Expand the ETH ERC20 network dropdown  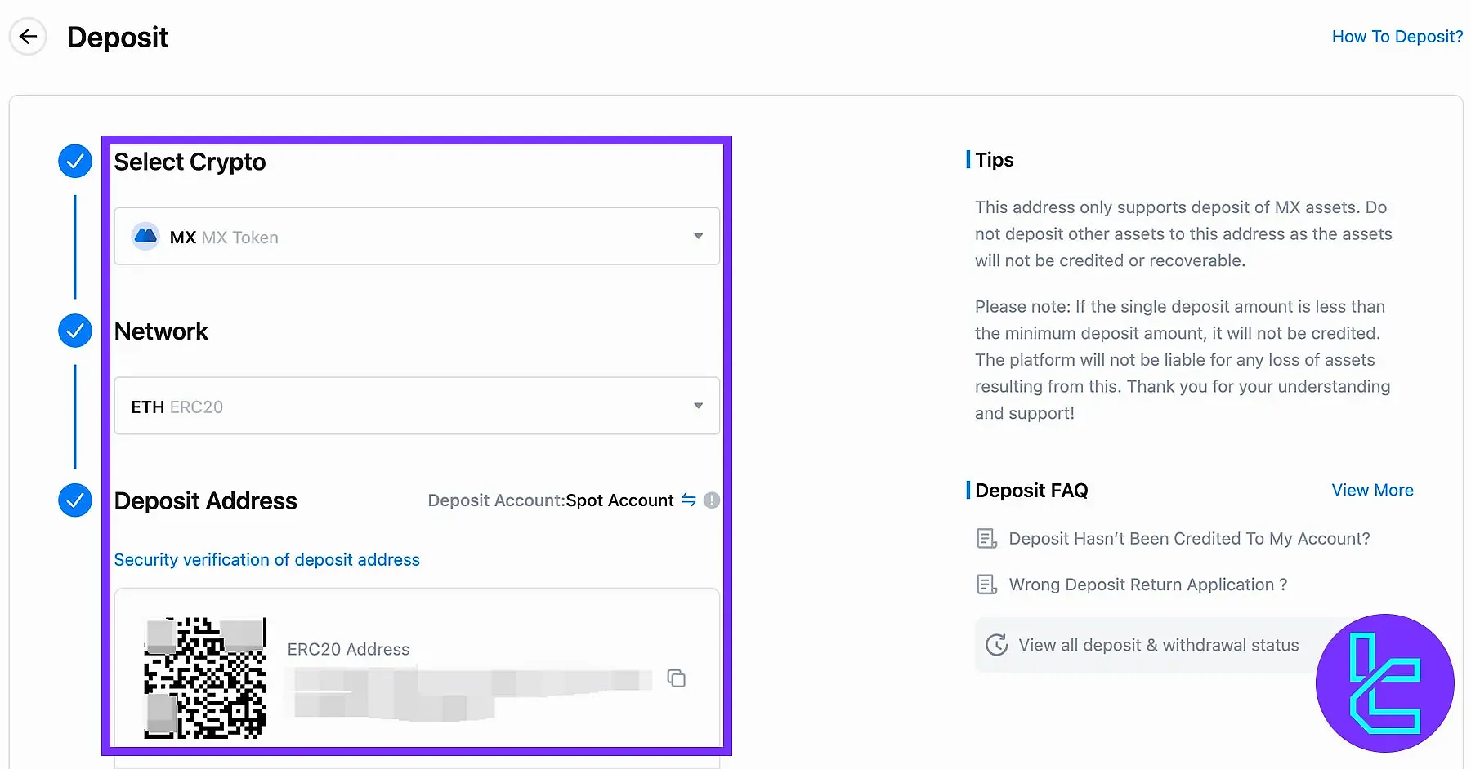[x=416, y=407]
